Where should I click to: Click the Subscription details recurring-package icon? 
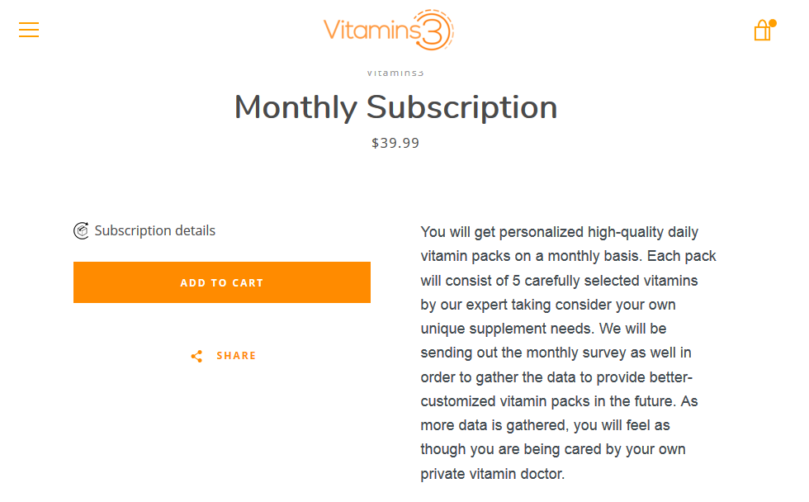80,230
